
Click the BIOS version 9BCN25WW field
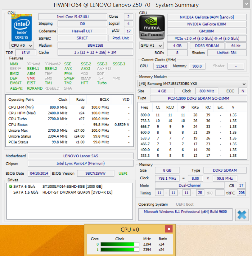tap(96, 173)
